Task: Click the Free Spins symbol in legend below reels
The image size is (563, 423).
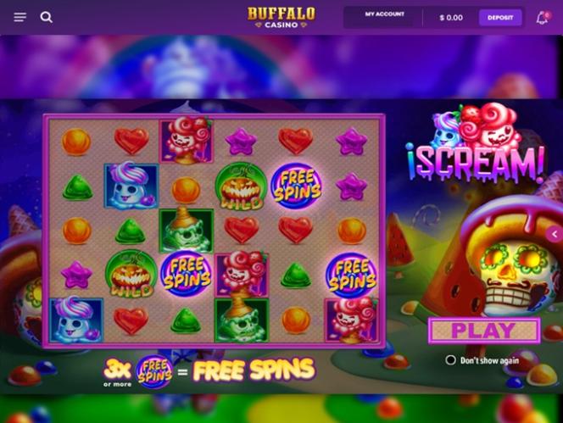Action: pos(154,371)
